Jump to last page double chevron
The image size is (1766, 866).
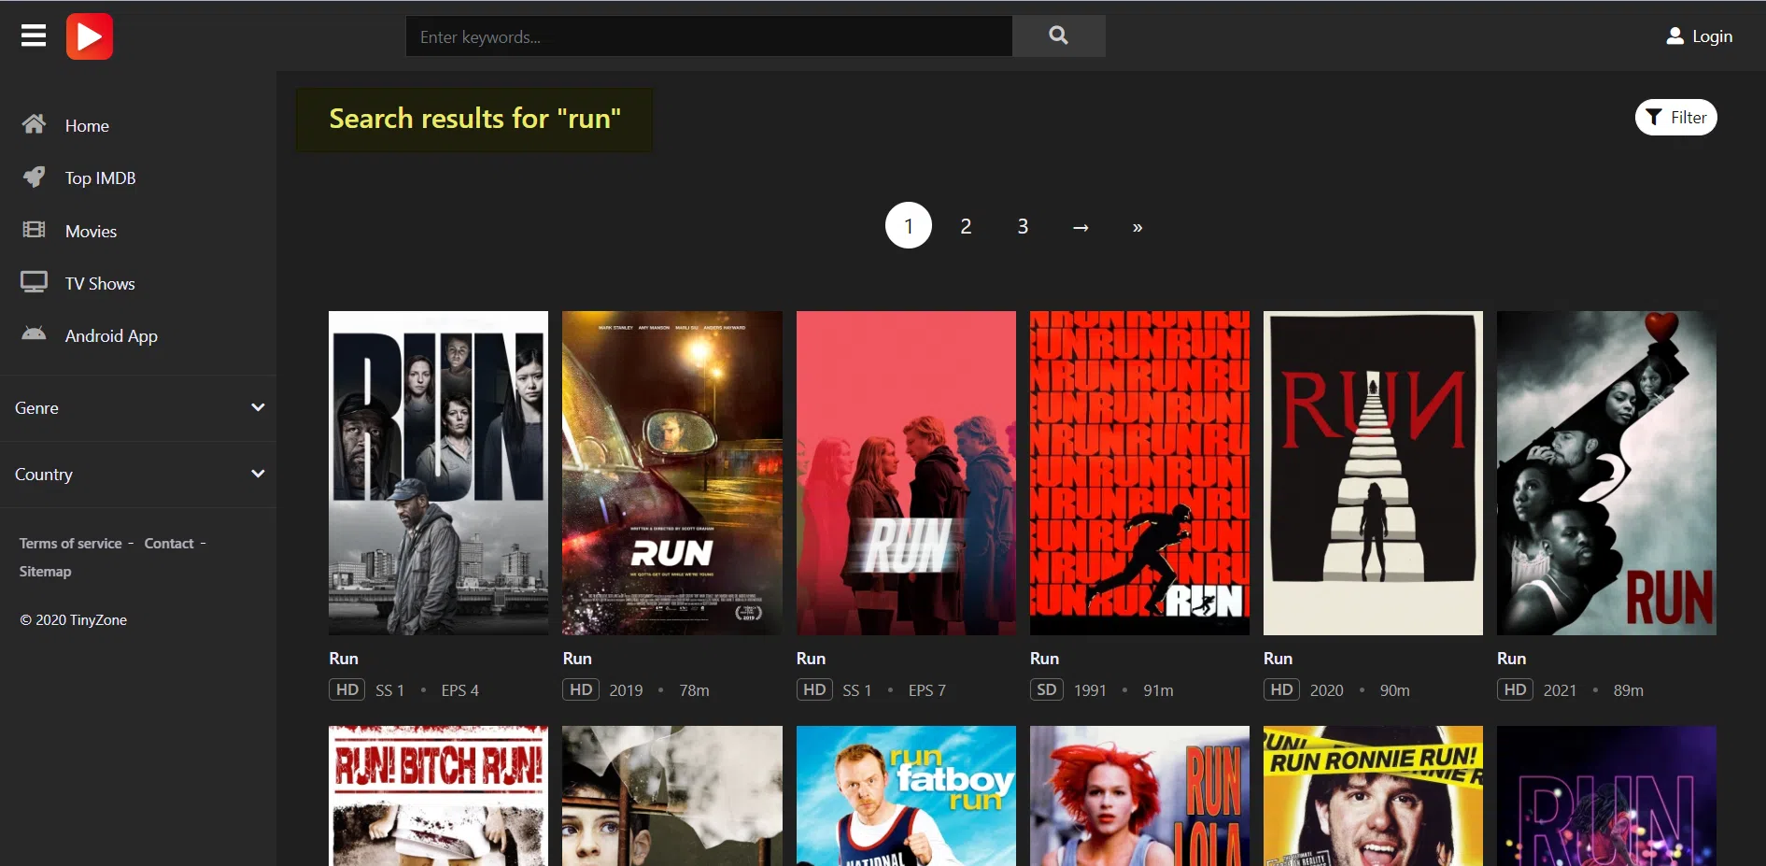(1137, 227)
